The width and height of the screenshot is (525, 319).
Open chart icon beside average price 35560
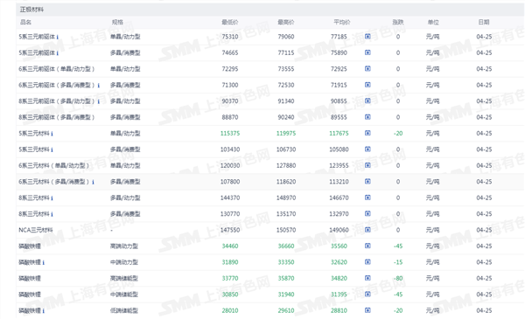367,246
